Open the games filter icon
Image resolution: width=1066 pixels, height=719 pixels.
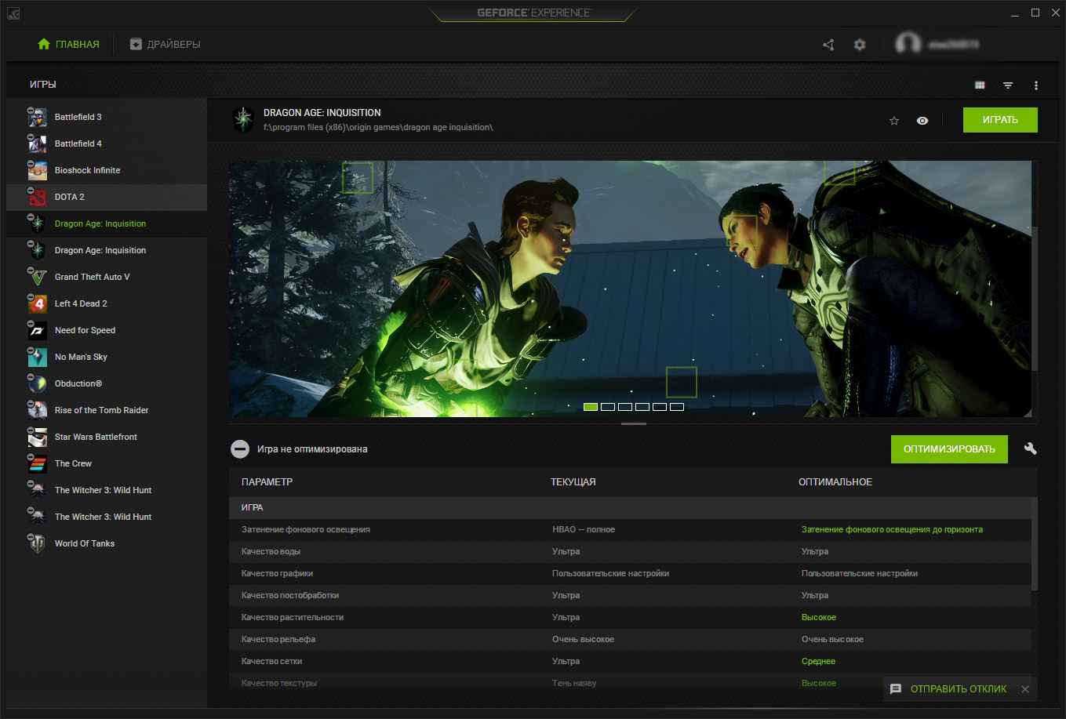click(1008, 85)
